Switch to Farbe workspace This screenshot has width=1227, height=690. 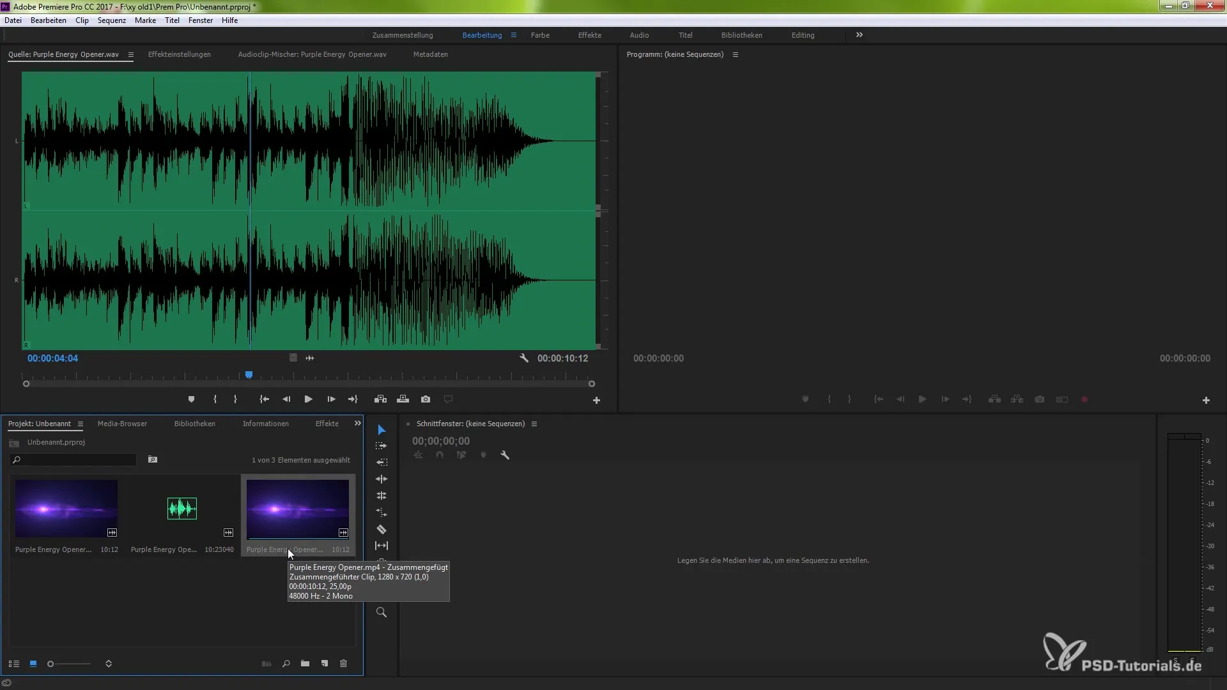click(540, 35)
